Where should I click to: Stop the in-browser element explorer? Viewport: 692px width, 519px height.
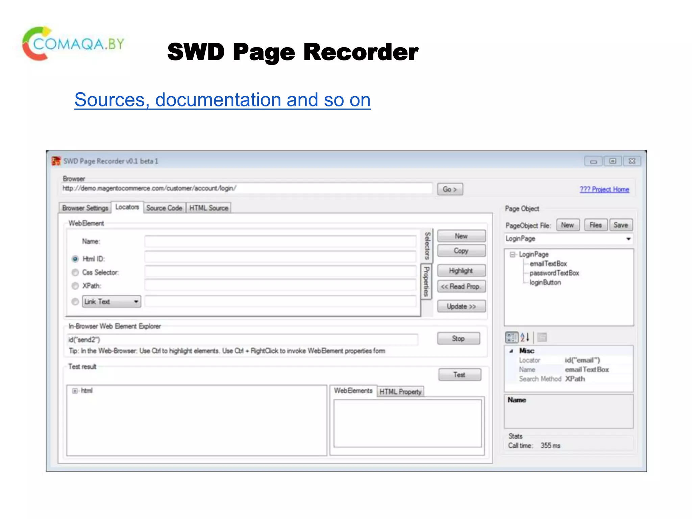point(459,338)
